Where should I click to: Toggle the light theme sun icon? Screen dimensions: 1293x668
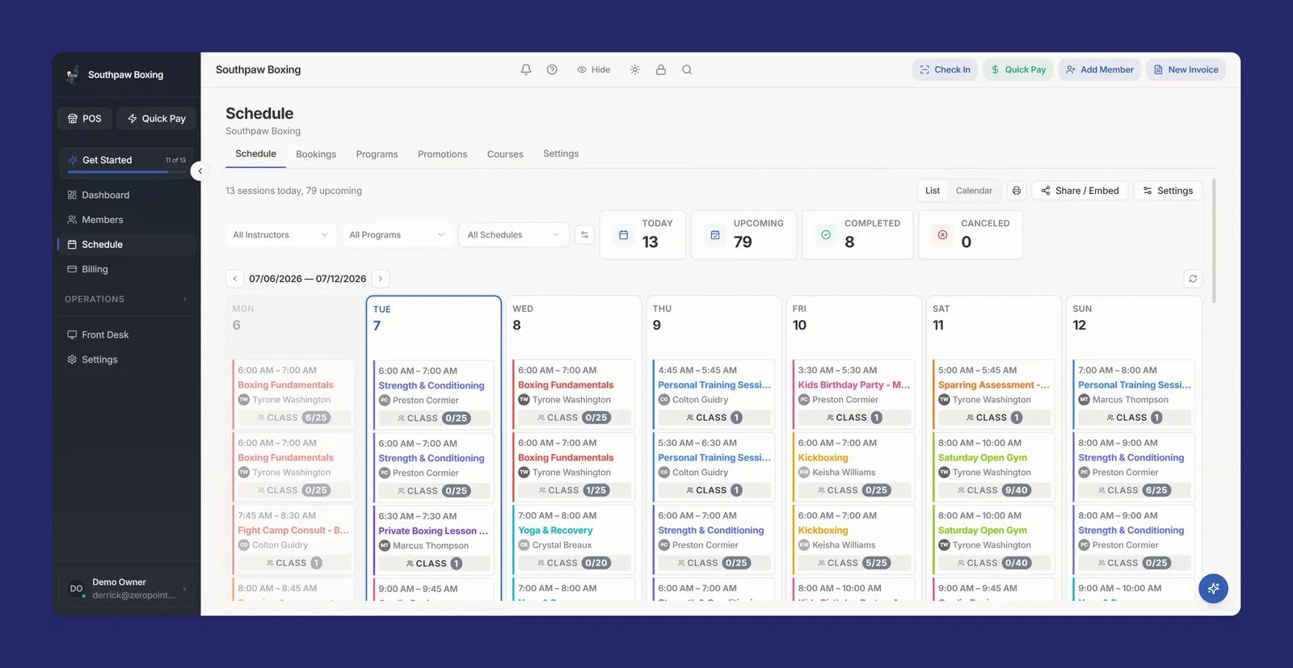point(635,69)
